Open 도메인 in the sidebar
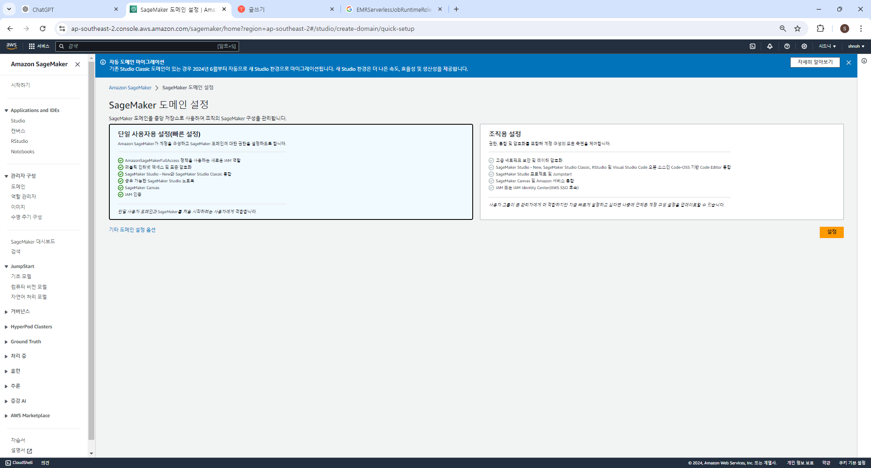 click(18, 186)
